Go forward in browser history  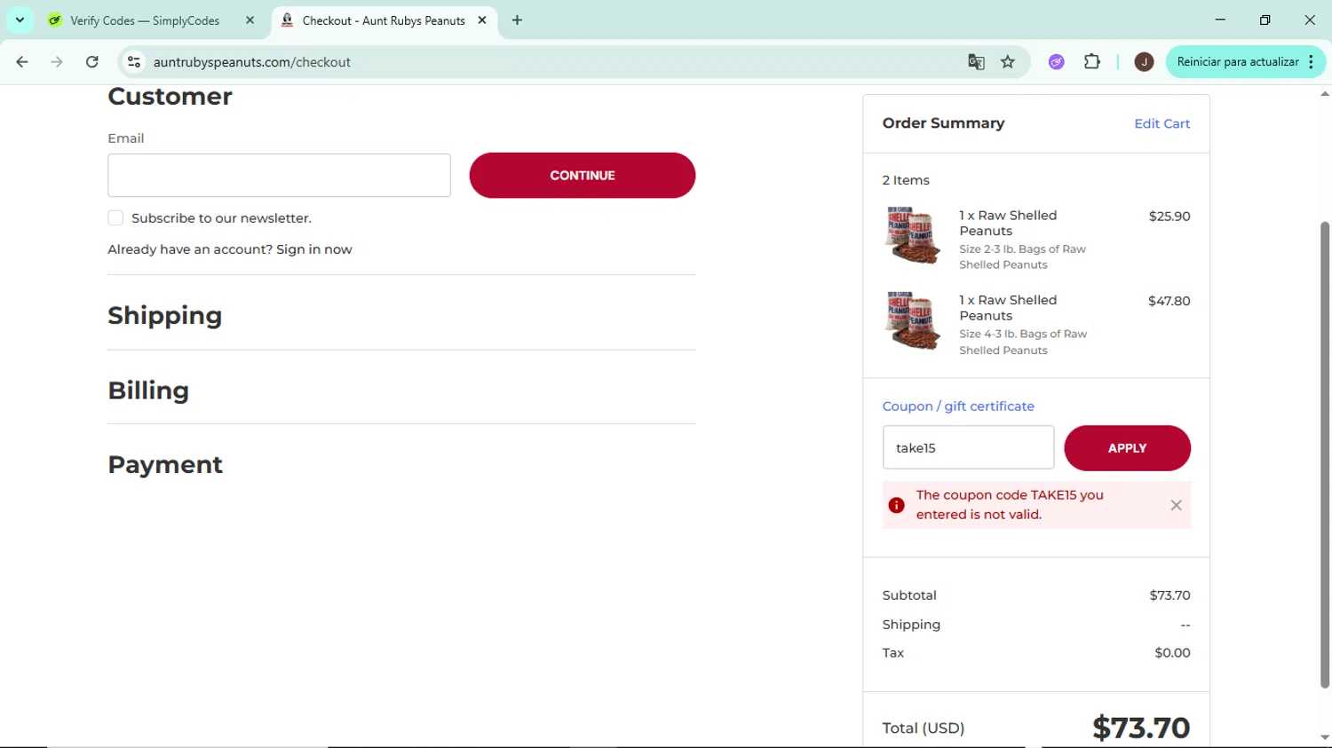click(57, 62)
